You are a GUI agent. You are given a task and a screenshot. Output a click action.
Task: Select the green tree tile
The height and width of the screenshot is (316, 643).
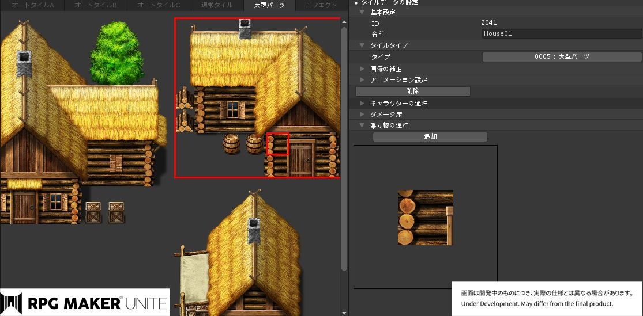[x=117, y=53]
